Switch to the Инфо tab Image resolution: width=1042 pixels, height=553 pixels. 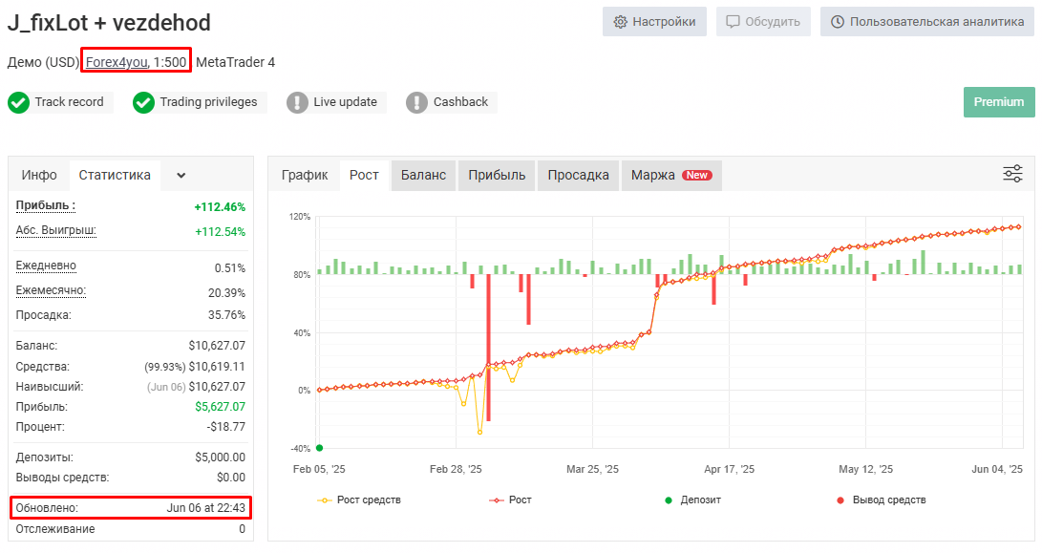39,175
